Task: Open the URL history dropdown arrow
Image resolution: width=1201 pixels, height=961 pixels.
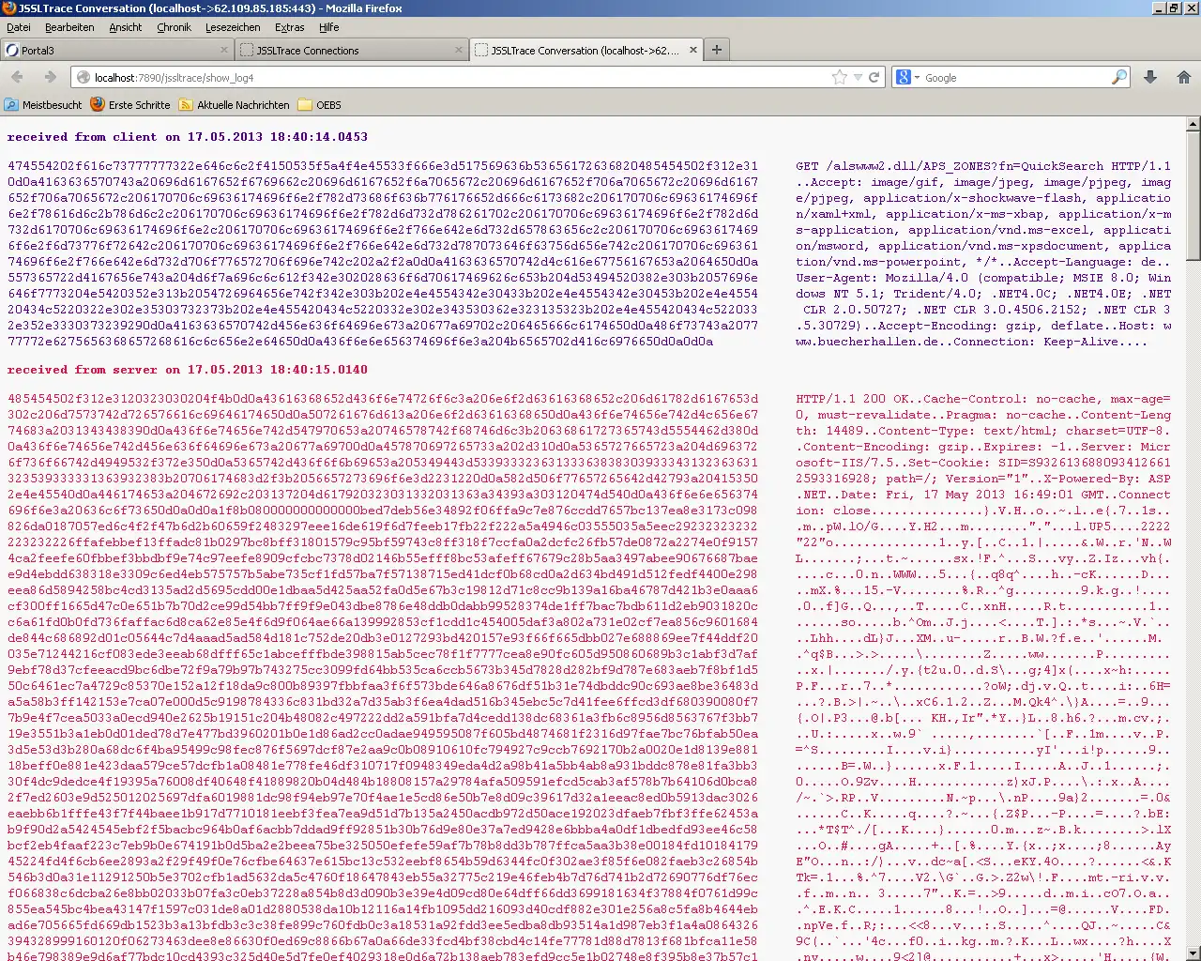Action: click(858, 78)
